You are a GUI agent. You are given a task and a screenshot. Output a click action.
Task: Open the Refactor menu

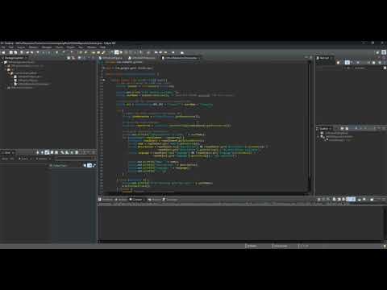tap(34, 48)
